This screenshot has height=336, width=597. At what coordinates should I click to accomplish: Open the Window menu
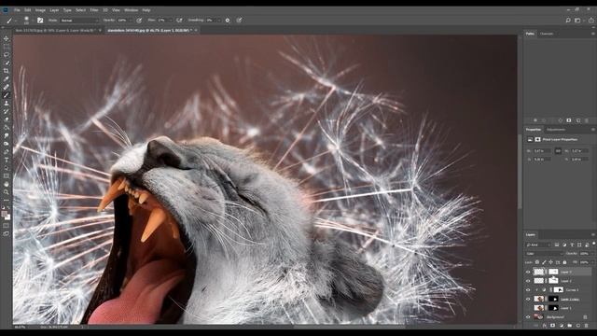(x=131, y=10)
